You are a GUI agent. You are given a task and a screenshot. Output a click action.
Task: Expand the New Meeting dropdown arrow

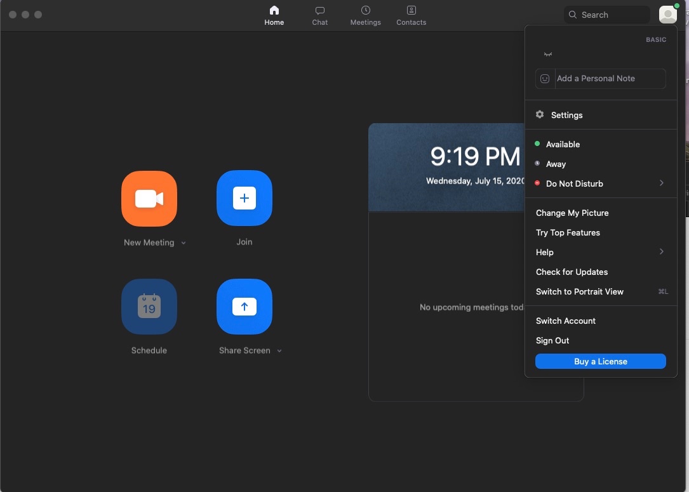pyautogui.click(x=184, y=243)
